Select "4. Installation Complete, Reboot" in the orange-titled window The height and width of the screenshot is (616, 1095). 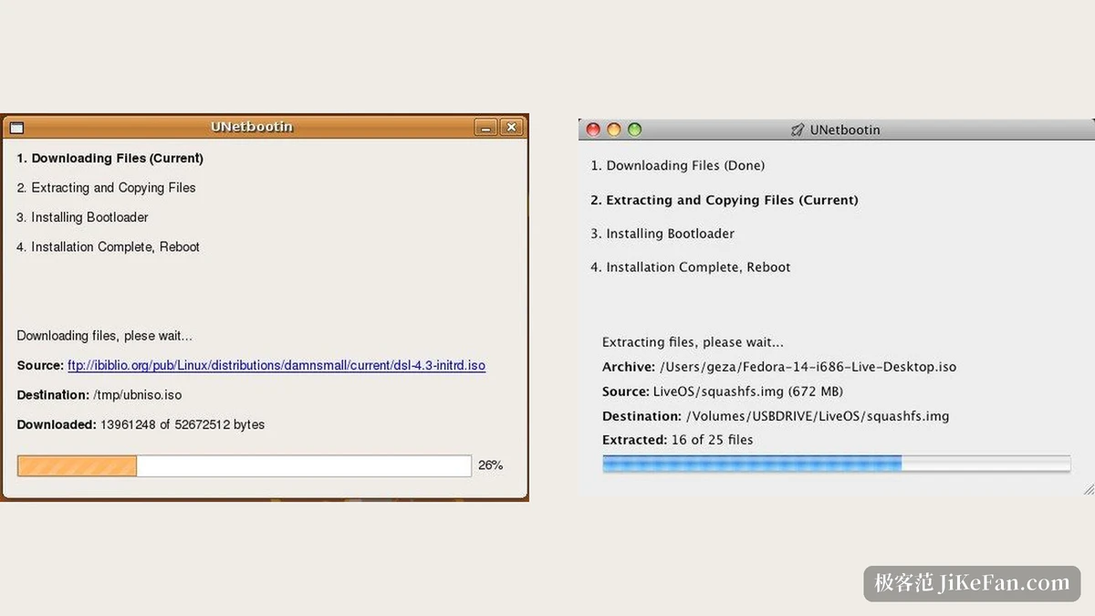point(108,246)
